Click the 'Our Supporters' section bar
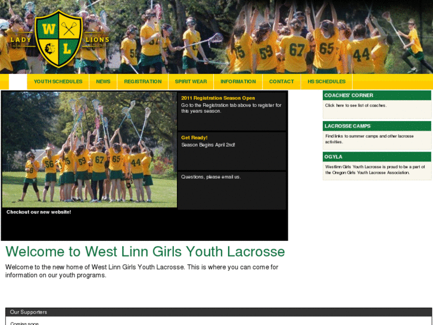433x325 pixels. click(219, 312)
